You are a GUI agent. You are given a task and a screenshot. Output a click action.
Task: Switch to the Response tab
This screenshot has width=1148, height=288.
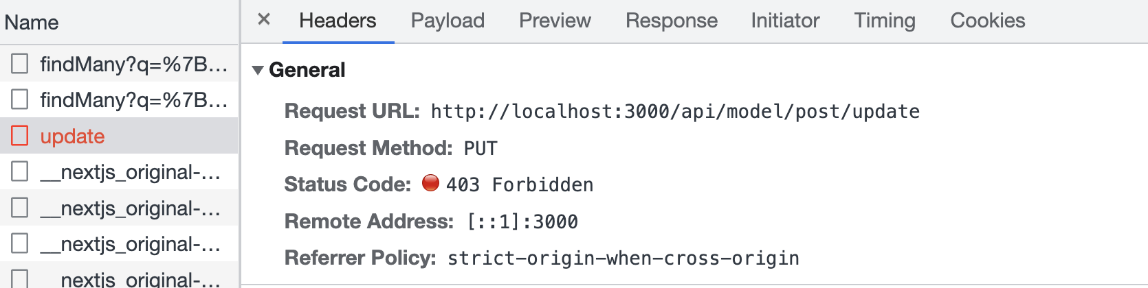pyautogui.click(x=671, y=21)
